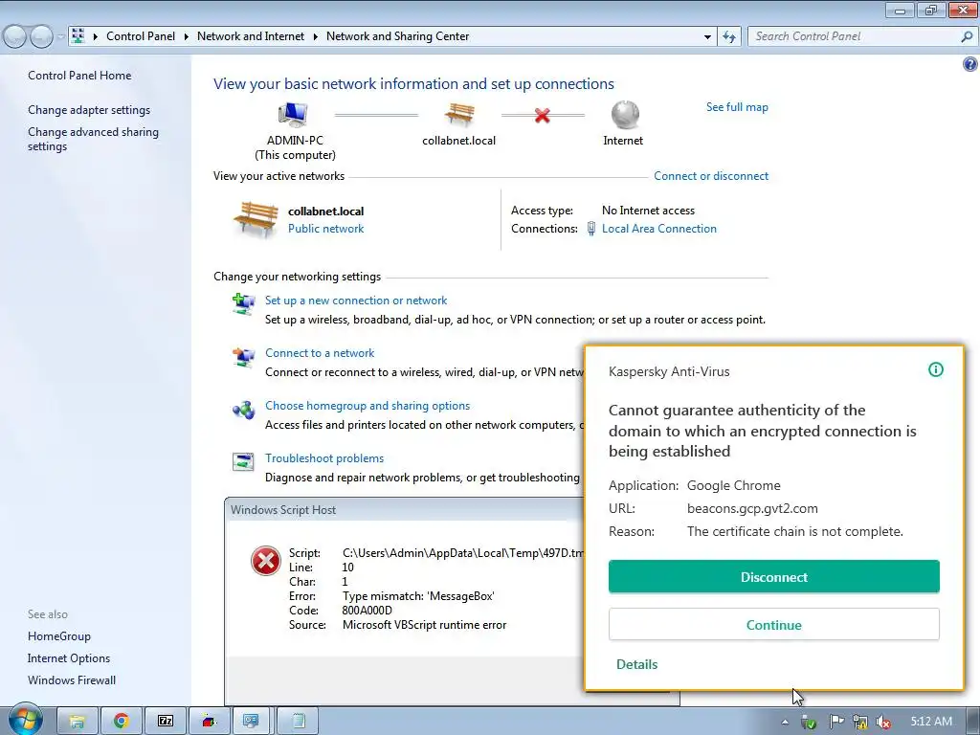Viewport: 980px width, 735px height.
Task: Click the Kaspersky tray icon
Action: pos(809,722)
